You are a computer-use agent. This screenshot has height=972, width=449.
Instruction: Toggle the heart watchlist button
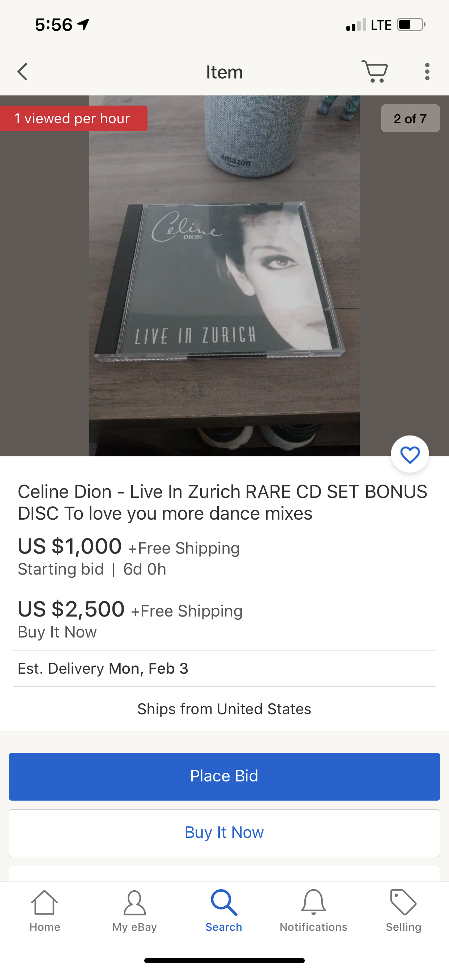[x=410, y=454]
